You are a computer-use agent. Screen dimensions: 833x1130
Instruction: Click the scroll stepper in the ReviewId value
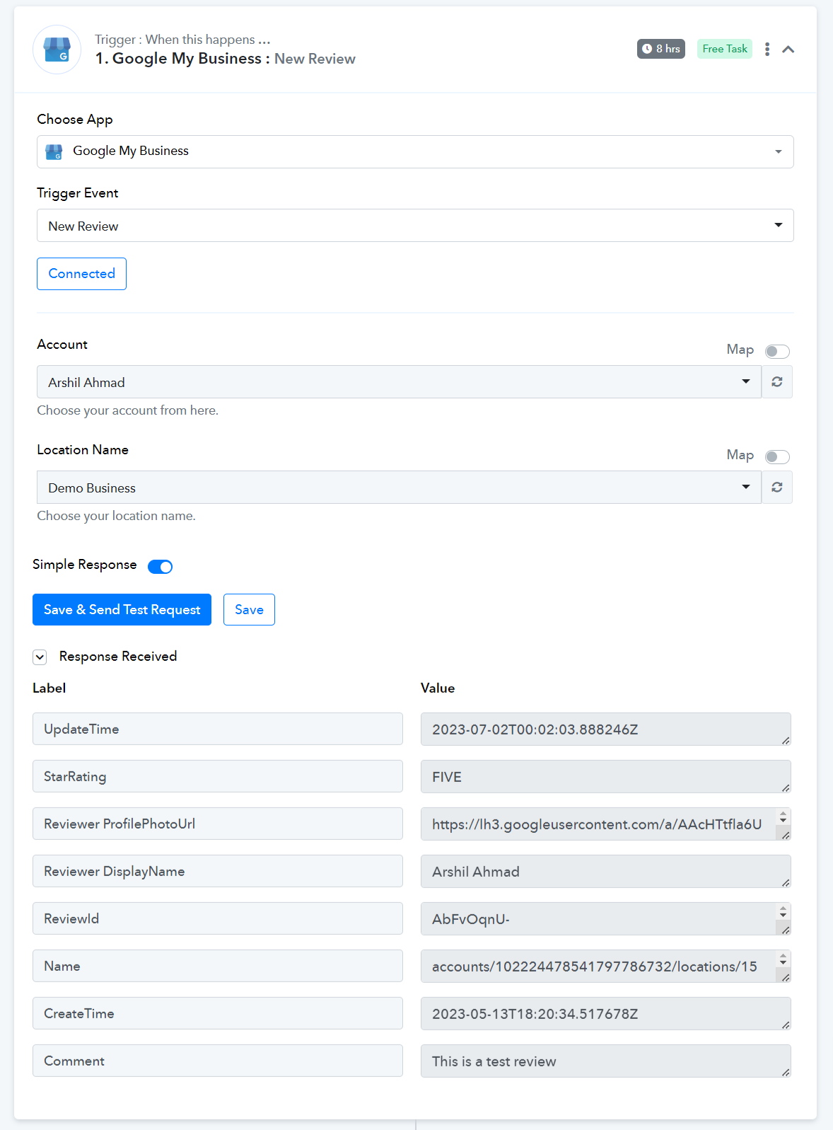(783, 911)
